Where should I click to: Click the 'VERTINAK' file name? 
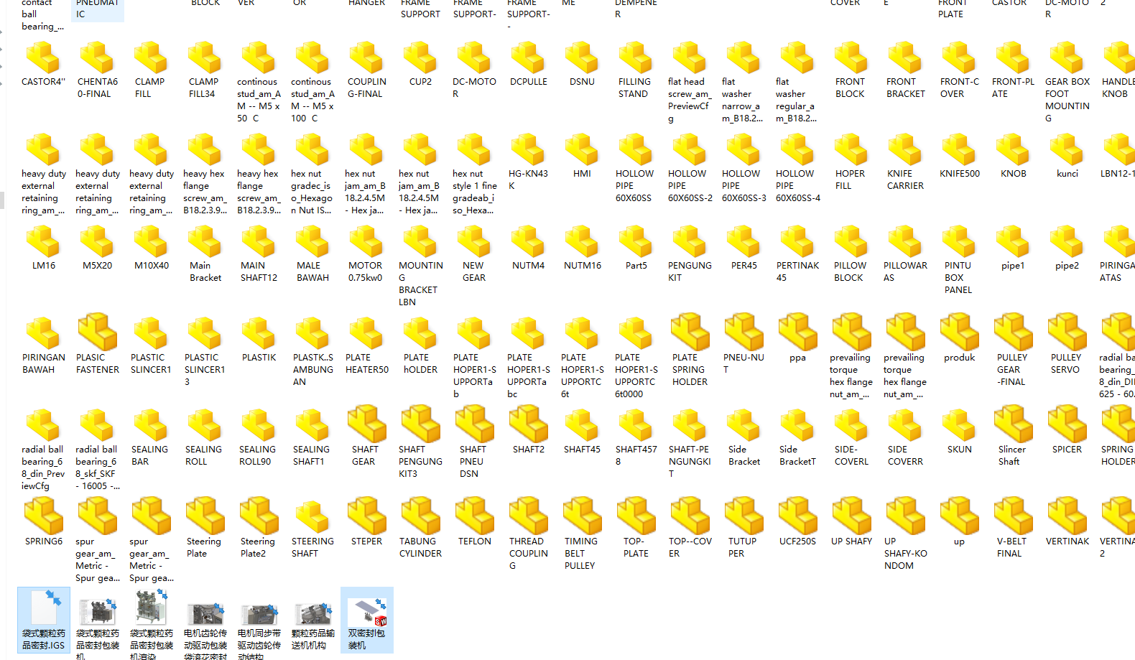point(1067,542)
